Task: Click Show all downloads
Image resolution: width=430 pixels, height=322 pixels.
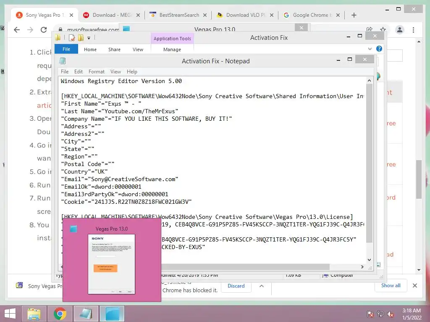Action: click(391, 286)
